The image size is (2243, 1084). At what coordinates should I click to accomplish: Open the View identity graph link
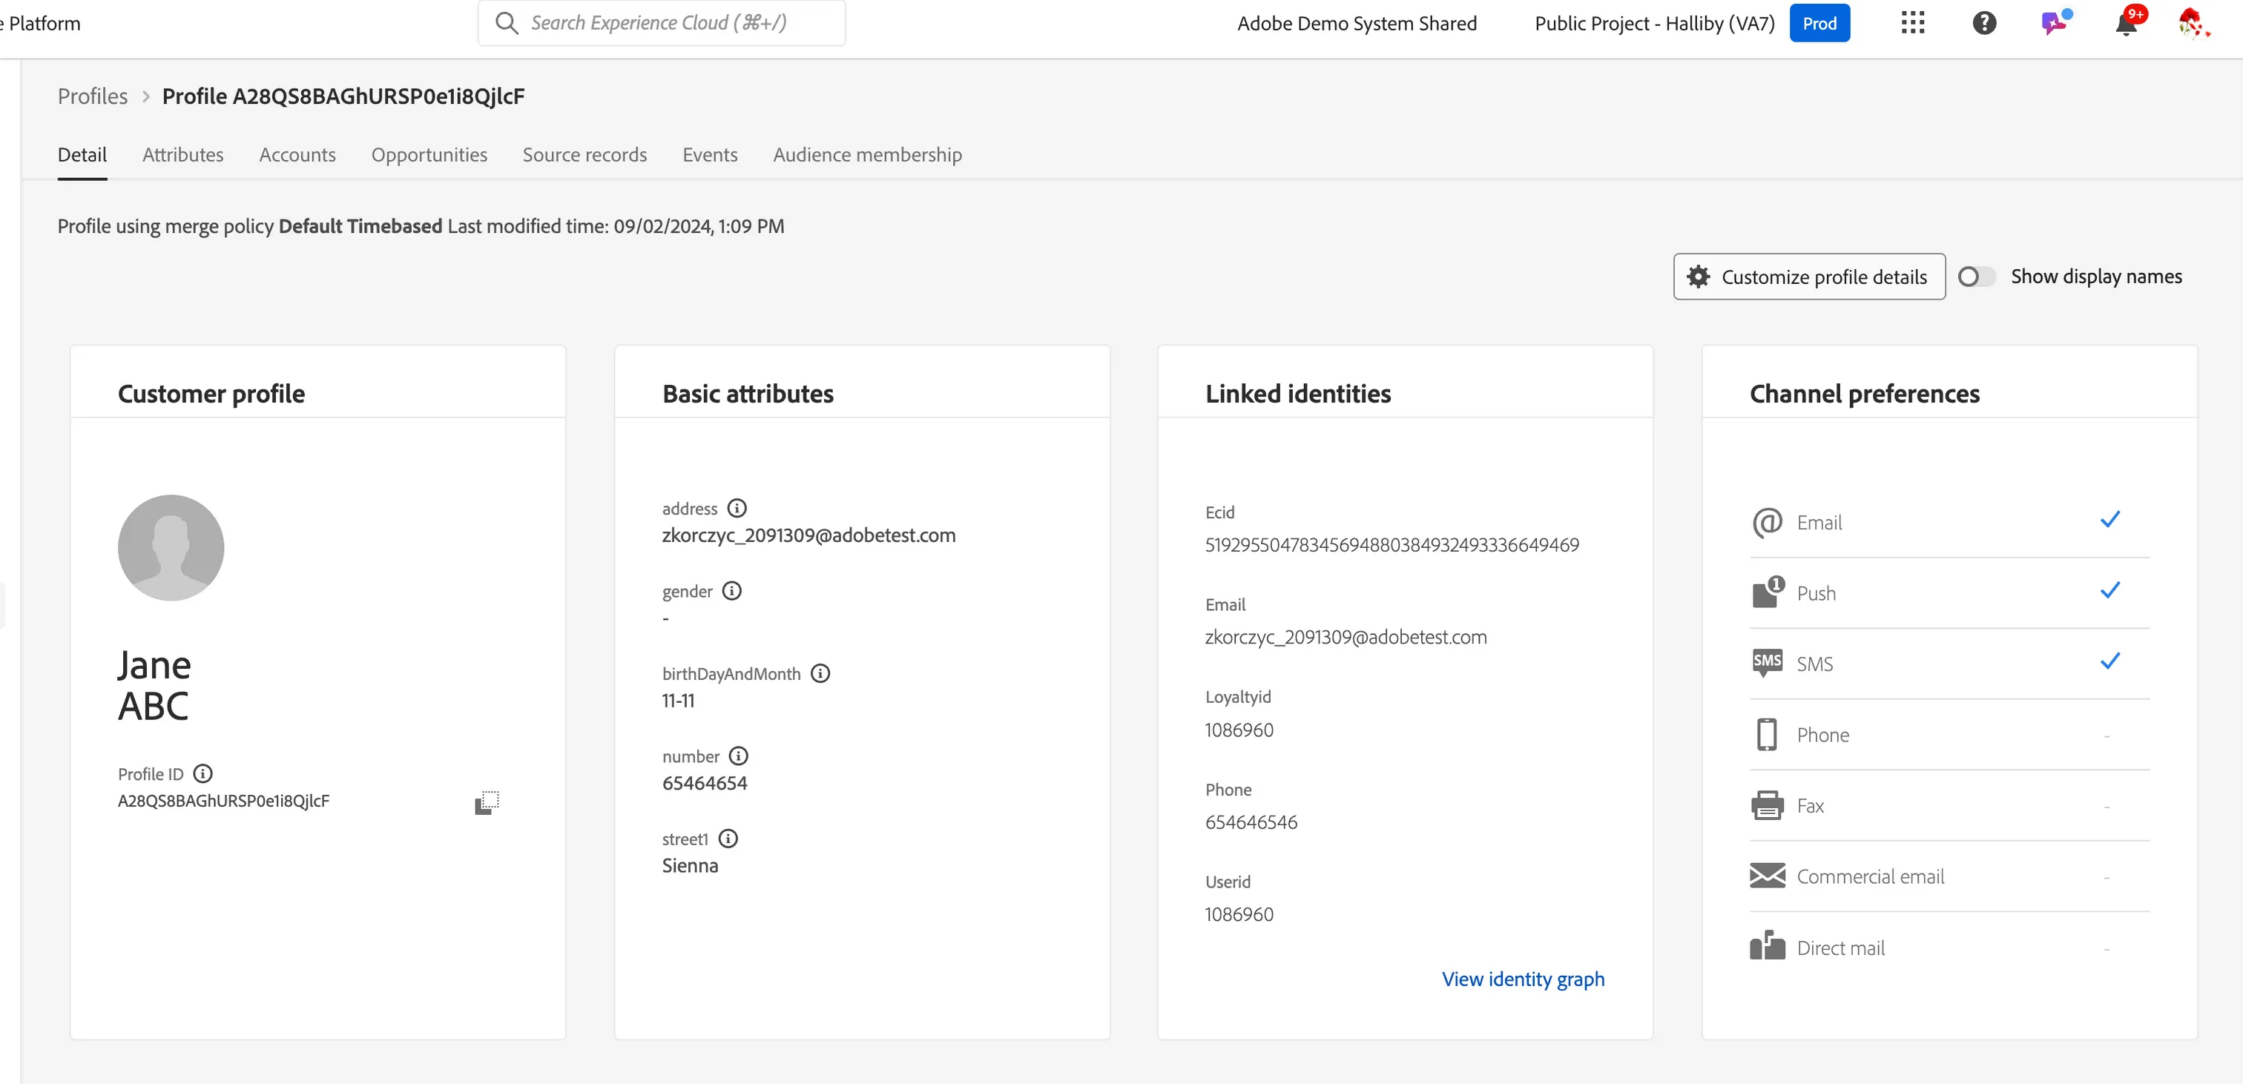click(1523, 979)
